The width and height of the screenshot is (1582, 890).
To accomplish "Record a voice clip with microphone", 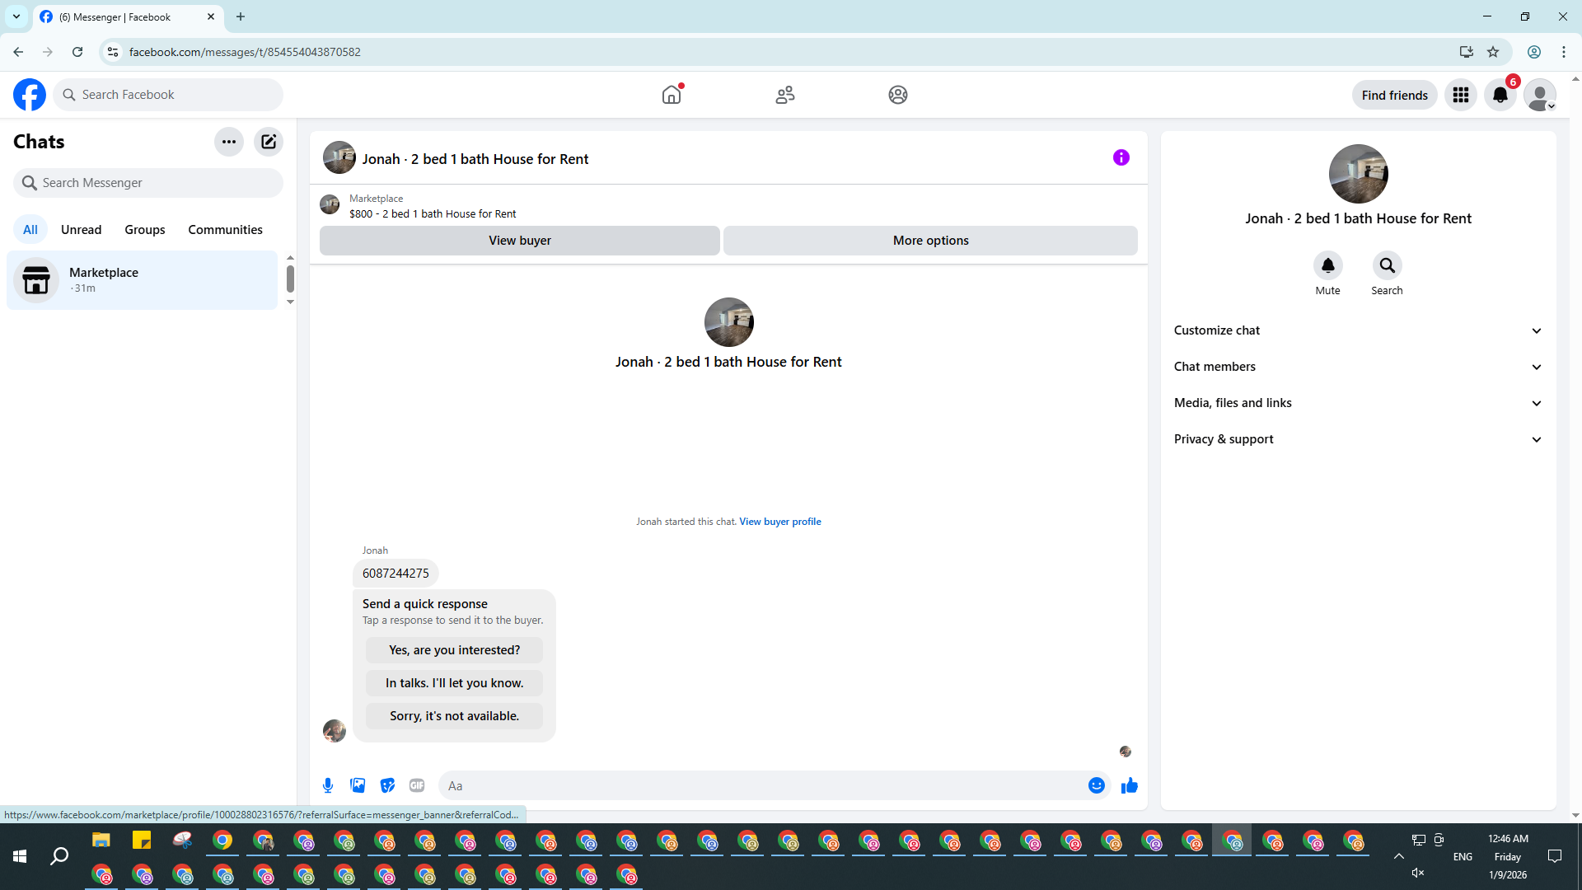I will (x=328, y=785).
